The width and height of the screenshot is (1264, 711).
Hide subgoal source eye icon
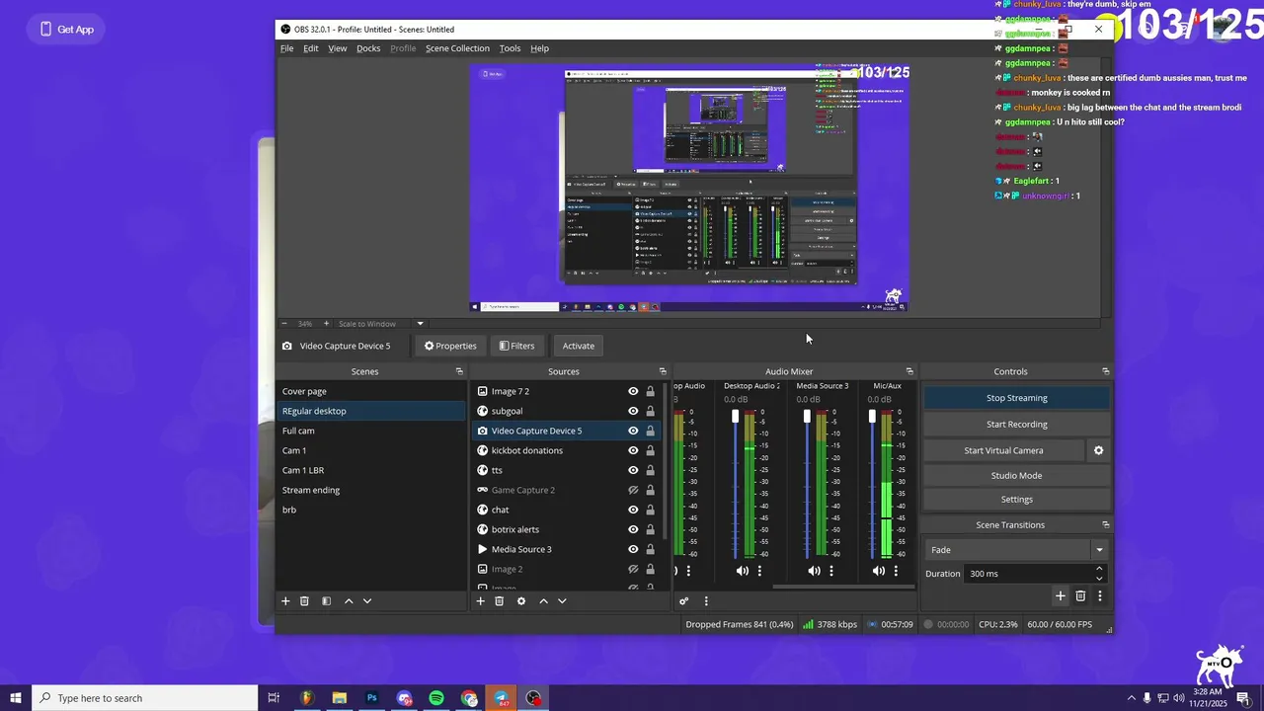tap(633, 411)
